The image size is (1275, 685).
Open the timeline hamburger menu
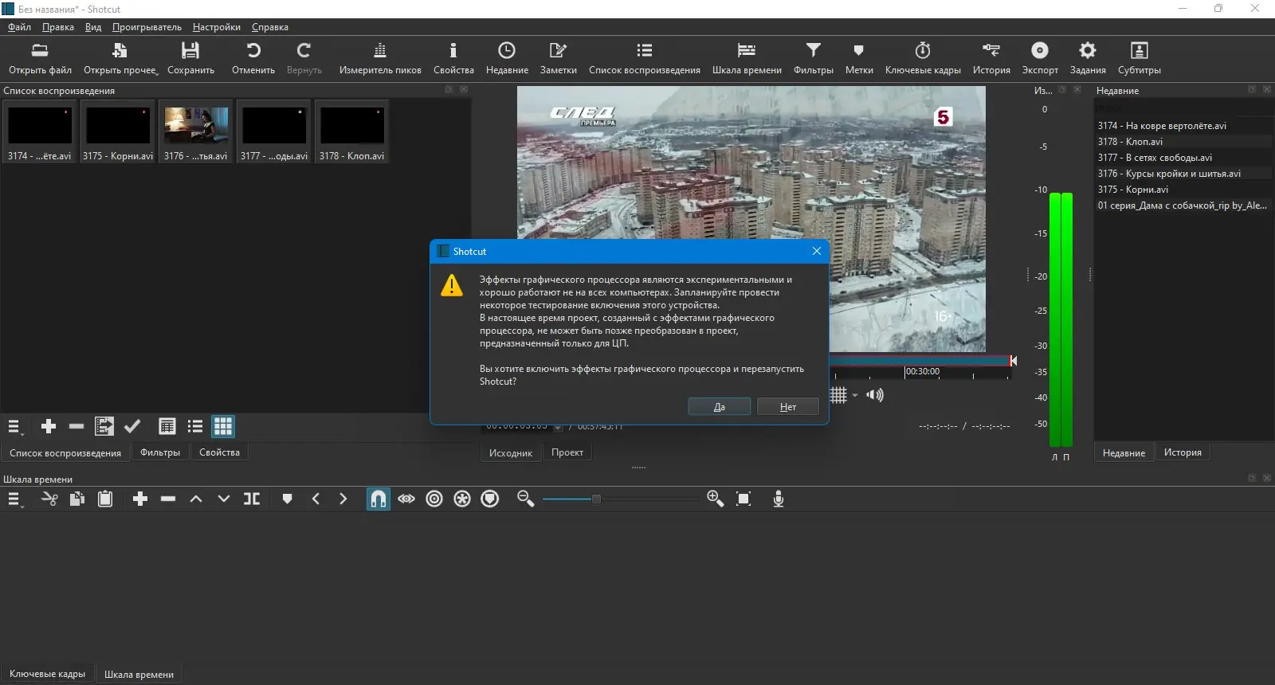pyautogui.click(x=14, y=499)
